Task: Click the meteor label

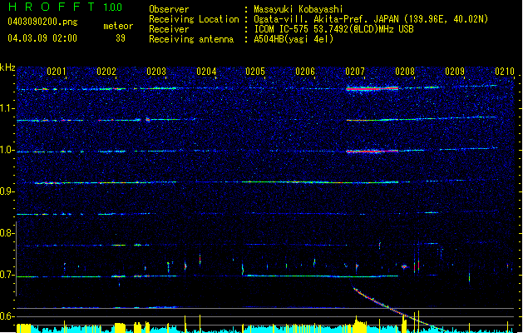Action: tap(118, 26)
